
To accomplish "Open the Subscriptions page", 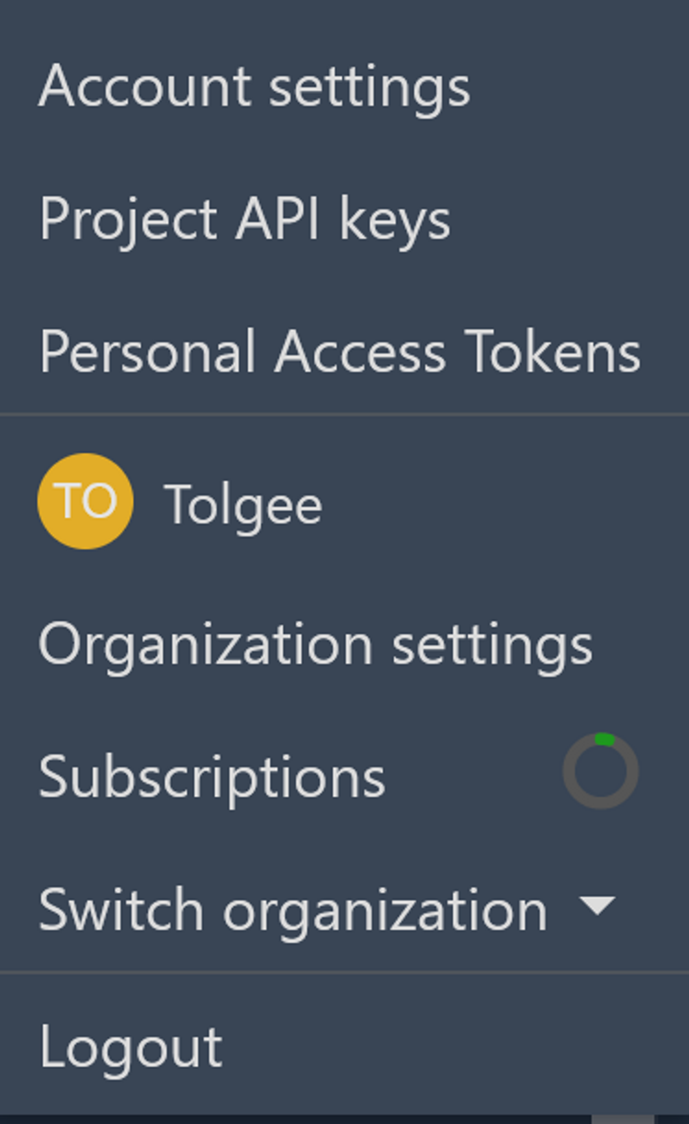I will 212,778.
